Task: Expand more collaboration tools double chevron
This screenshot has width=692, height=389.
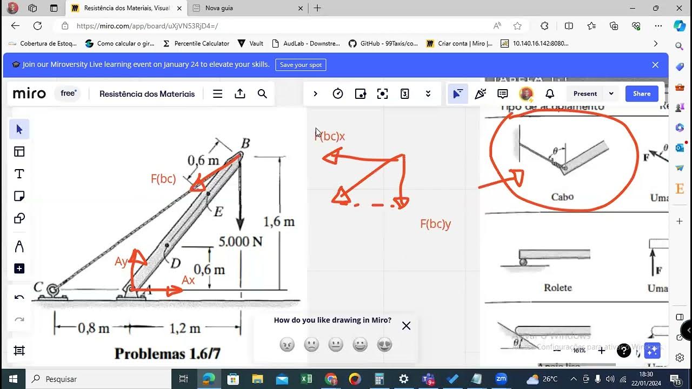Action: coord(428,94)
